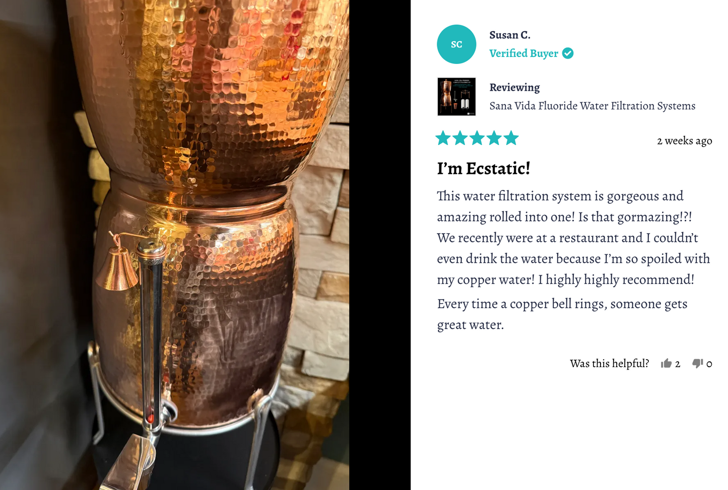Viewport: 728px width, 490px height.
Task: Click the helpful vote count 2
Action: point(678,364)
